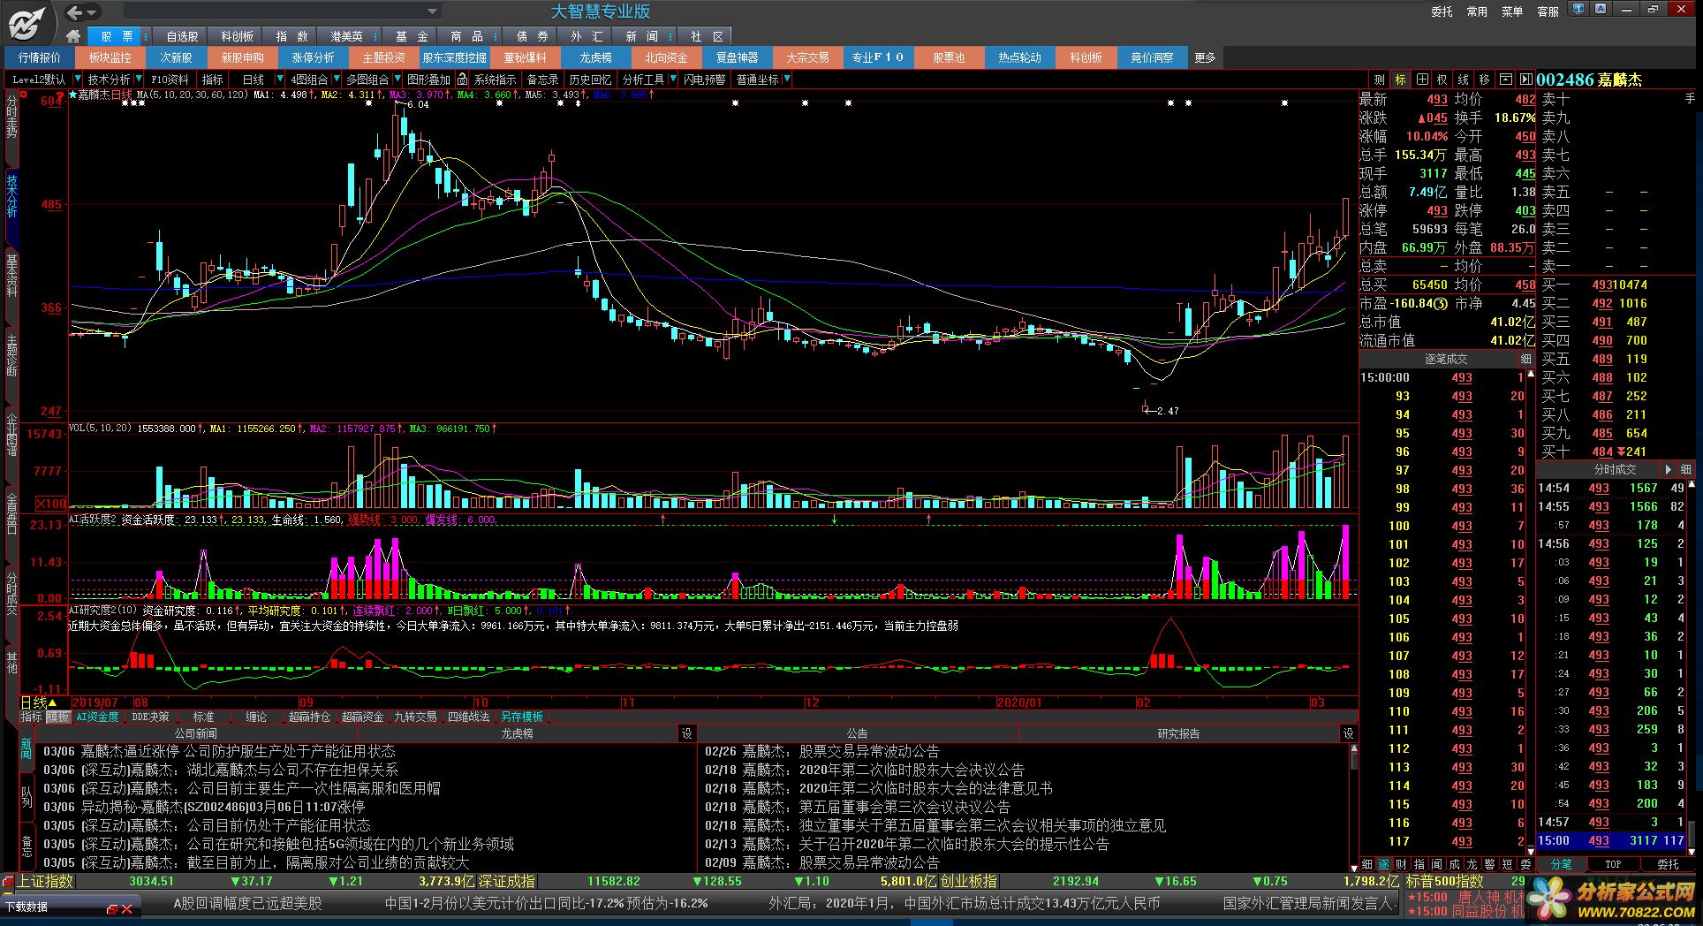1703x926 pixels.
Task: Expand the 技术分析 dropdown arrow
Action: [x=139, y=80]
